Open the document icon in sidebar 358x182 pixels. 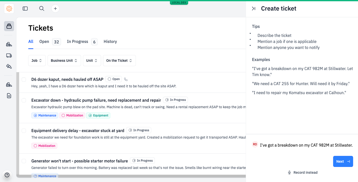click(x=9, y=96)
